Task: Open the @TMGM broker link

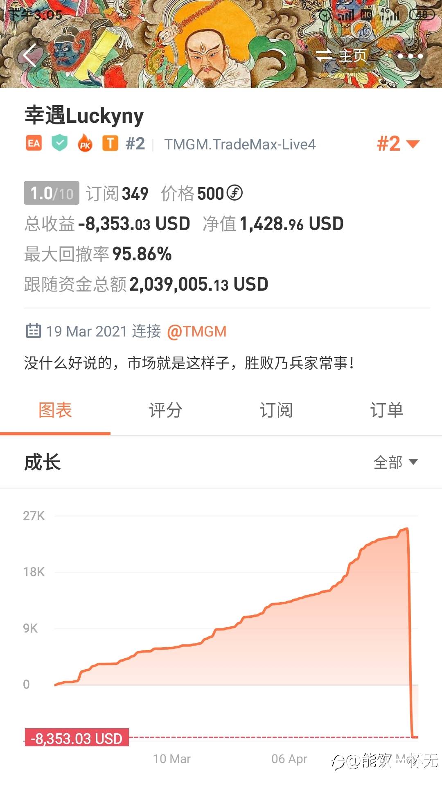Action: click(x=197, y=331)
